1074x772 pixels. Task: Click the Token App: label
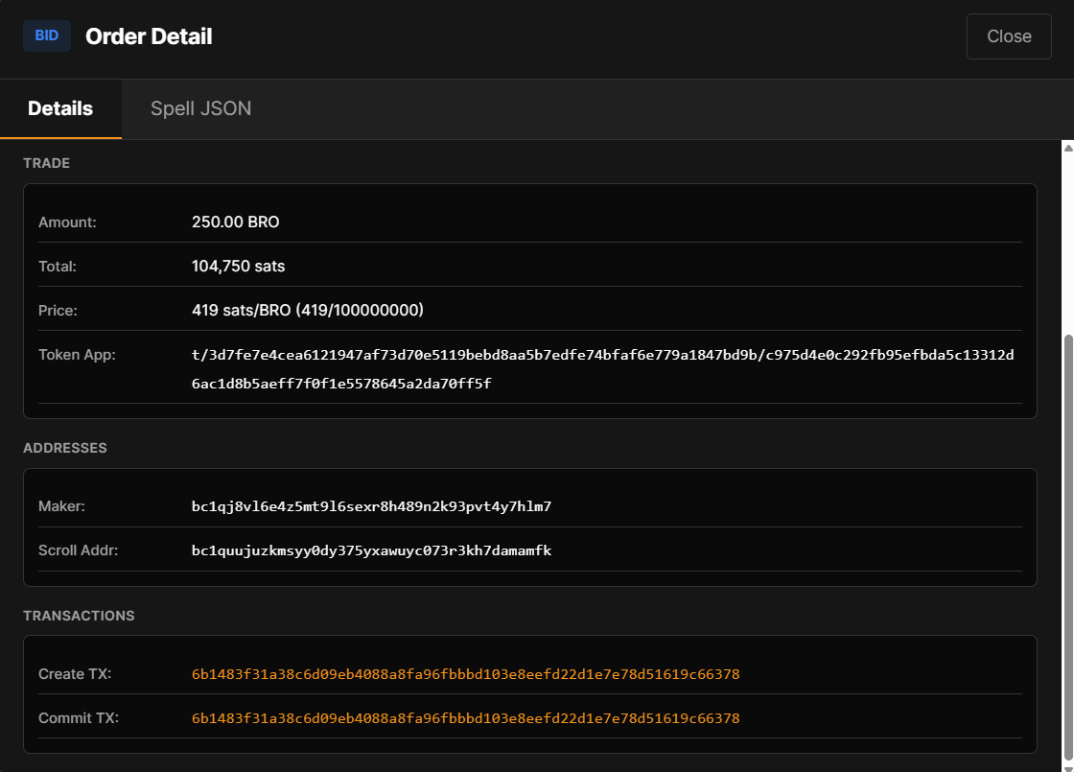click(77, 355)
